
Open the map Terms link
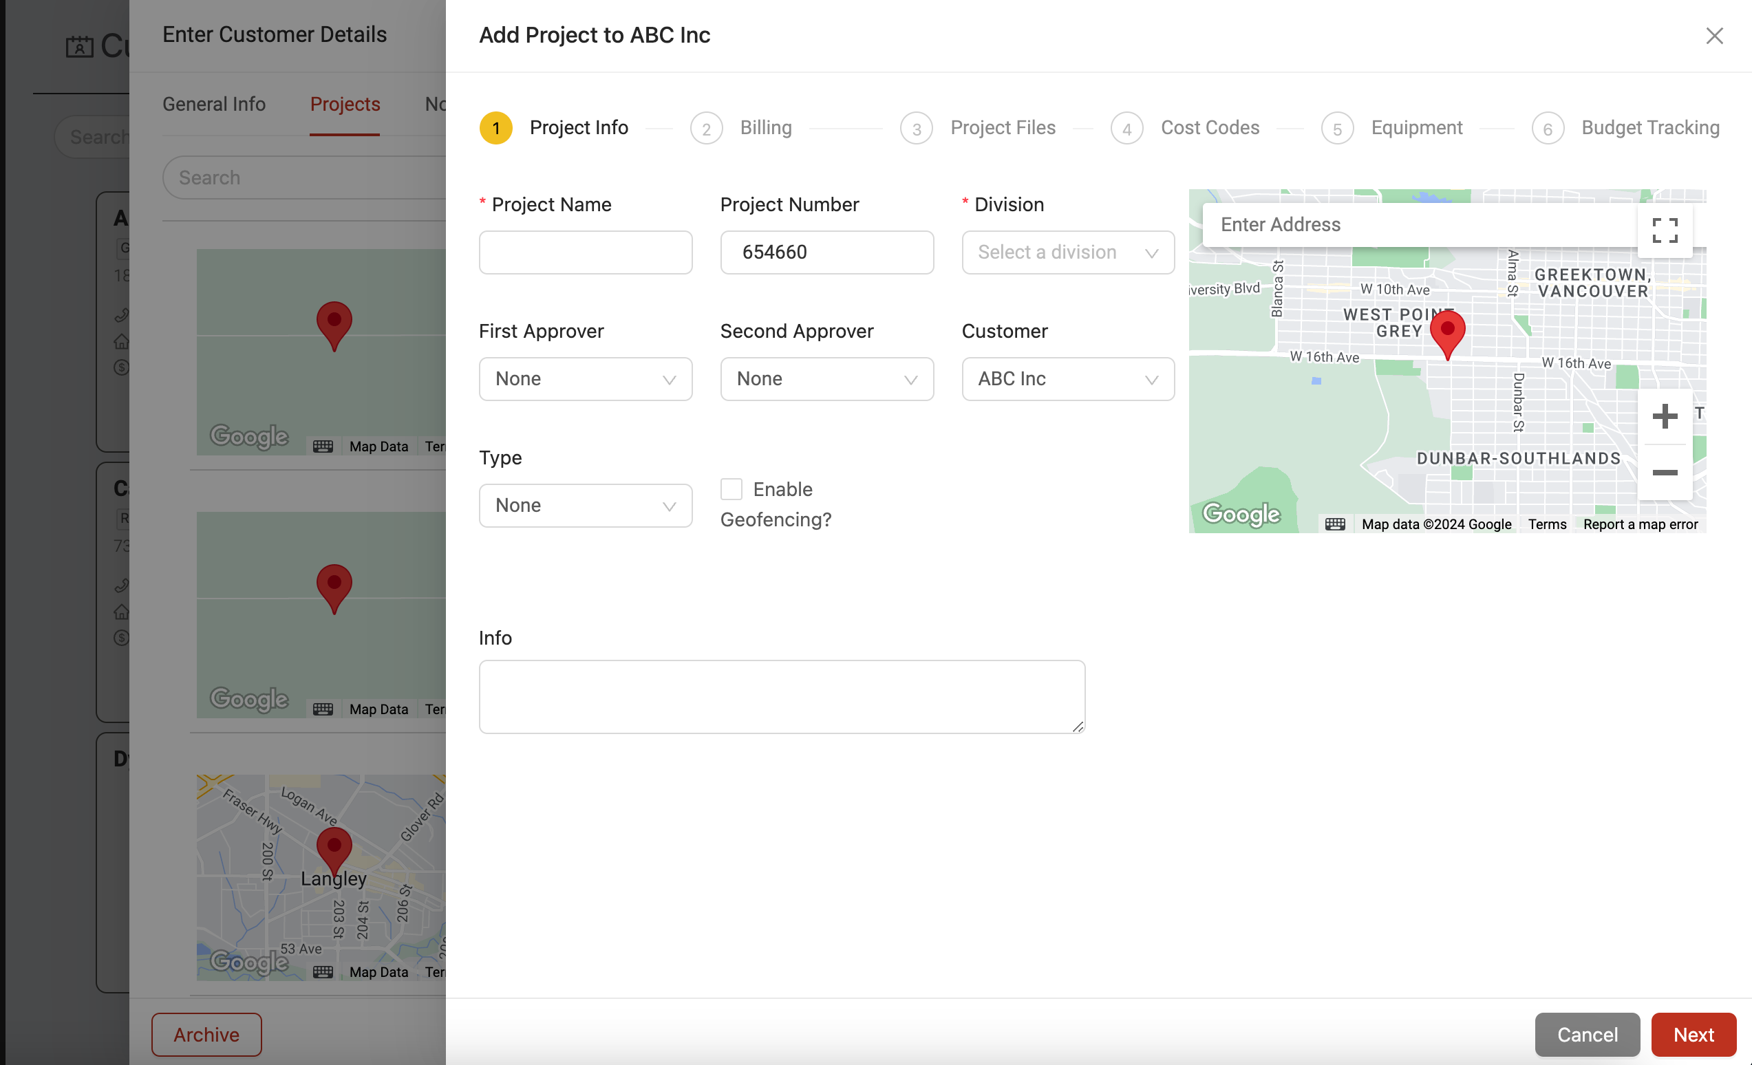point(1547,525)
